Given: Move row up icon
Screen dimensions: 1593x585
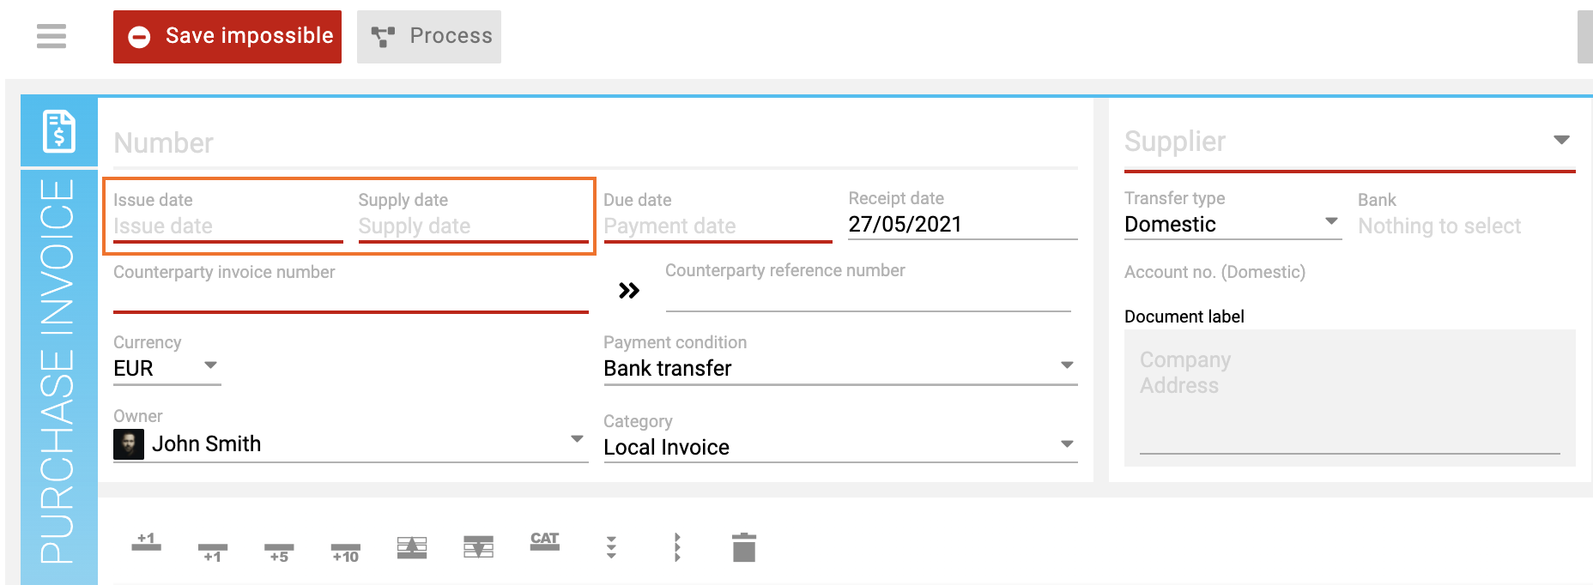Looking at the screenshot, I should pos(412,547).
